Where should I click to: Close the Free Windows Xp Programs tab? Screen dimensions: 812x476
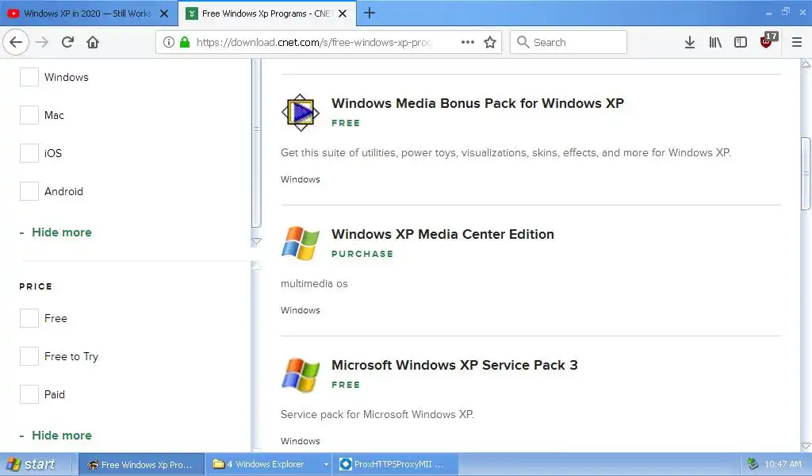click(x=343, y=13)
